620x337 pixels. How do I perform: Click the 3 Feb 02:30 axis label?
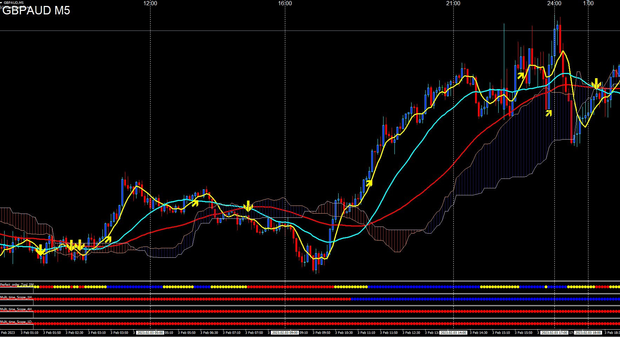[x=74, y=332]
